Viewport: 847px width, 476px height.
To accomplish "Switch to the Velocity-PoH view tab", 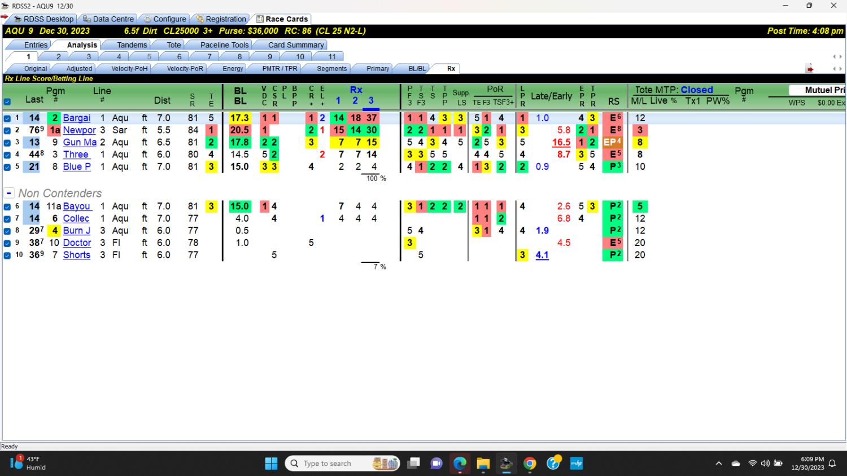I will coord(129,69).
